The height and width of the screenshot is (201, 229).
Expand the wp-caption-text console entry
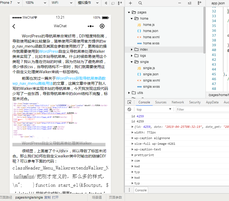coord(132,149)
